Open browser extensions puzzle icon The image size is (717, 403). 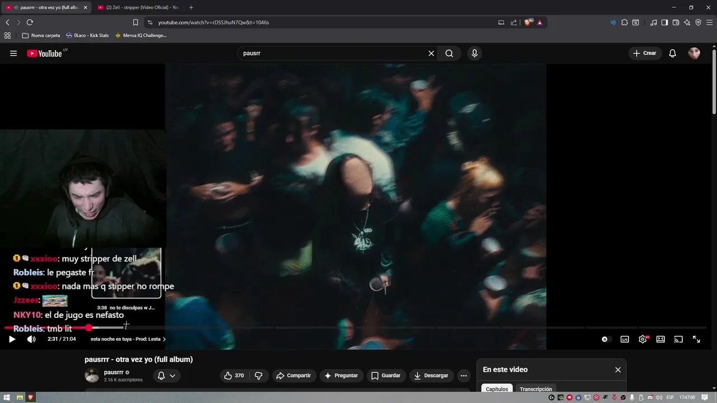coord(625,22)
